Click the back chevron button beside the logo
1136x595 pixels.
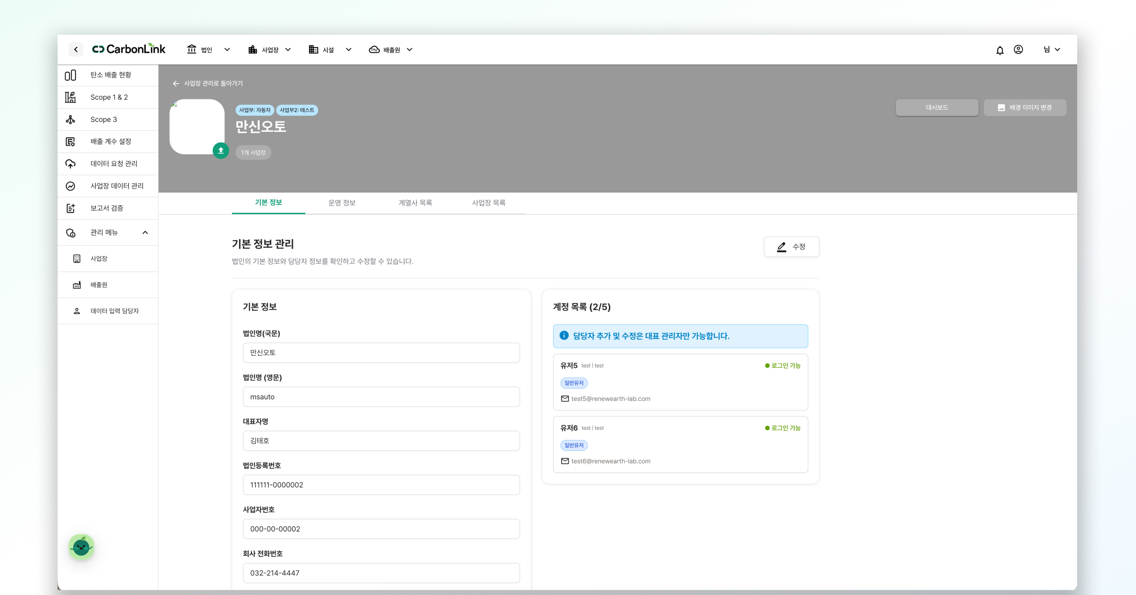tap(76, 49)
